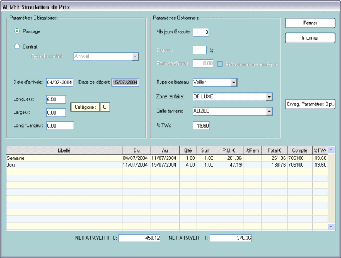Select the Semaine row label
Screen dimensions: 341x258
point(16,158)
